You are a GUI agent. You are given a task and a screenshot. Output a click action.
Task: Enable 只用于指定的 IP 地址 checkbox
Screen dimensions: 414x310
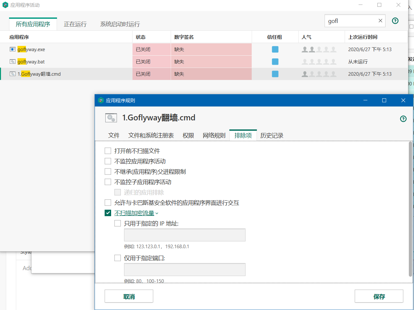point(118,223)
